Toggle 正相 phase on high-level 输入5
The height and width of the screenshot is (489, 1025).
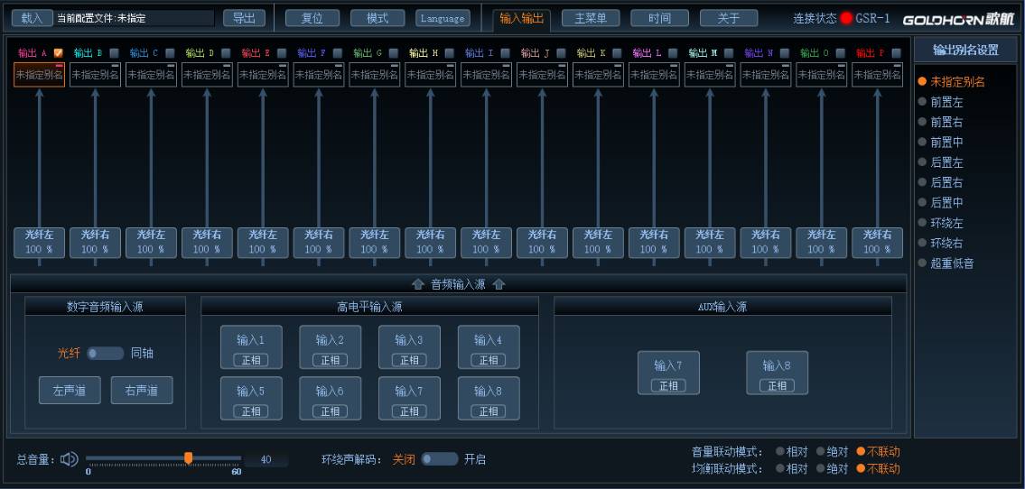251,411
